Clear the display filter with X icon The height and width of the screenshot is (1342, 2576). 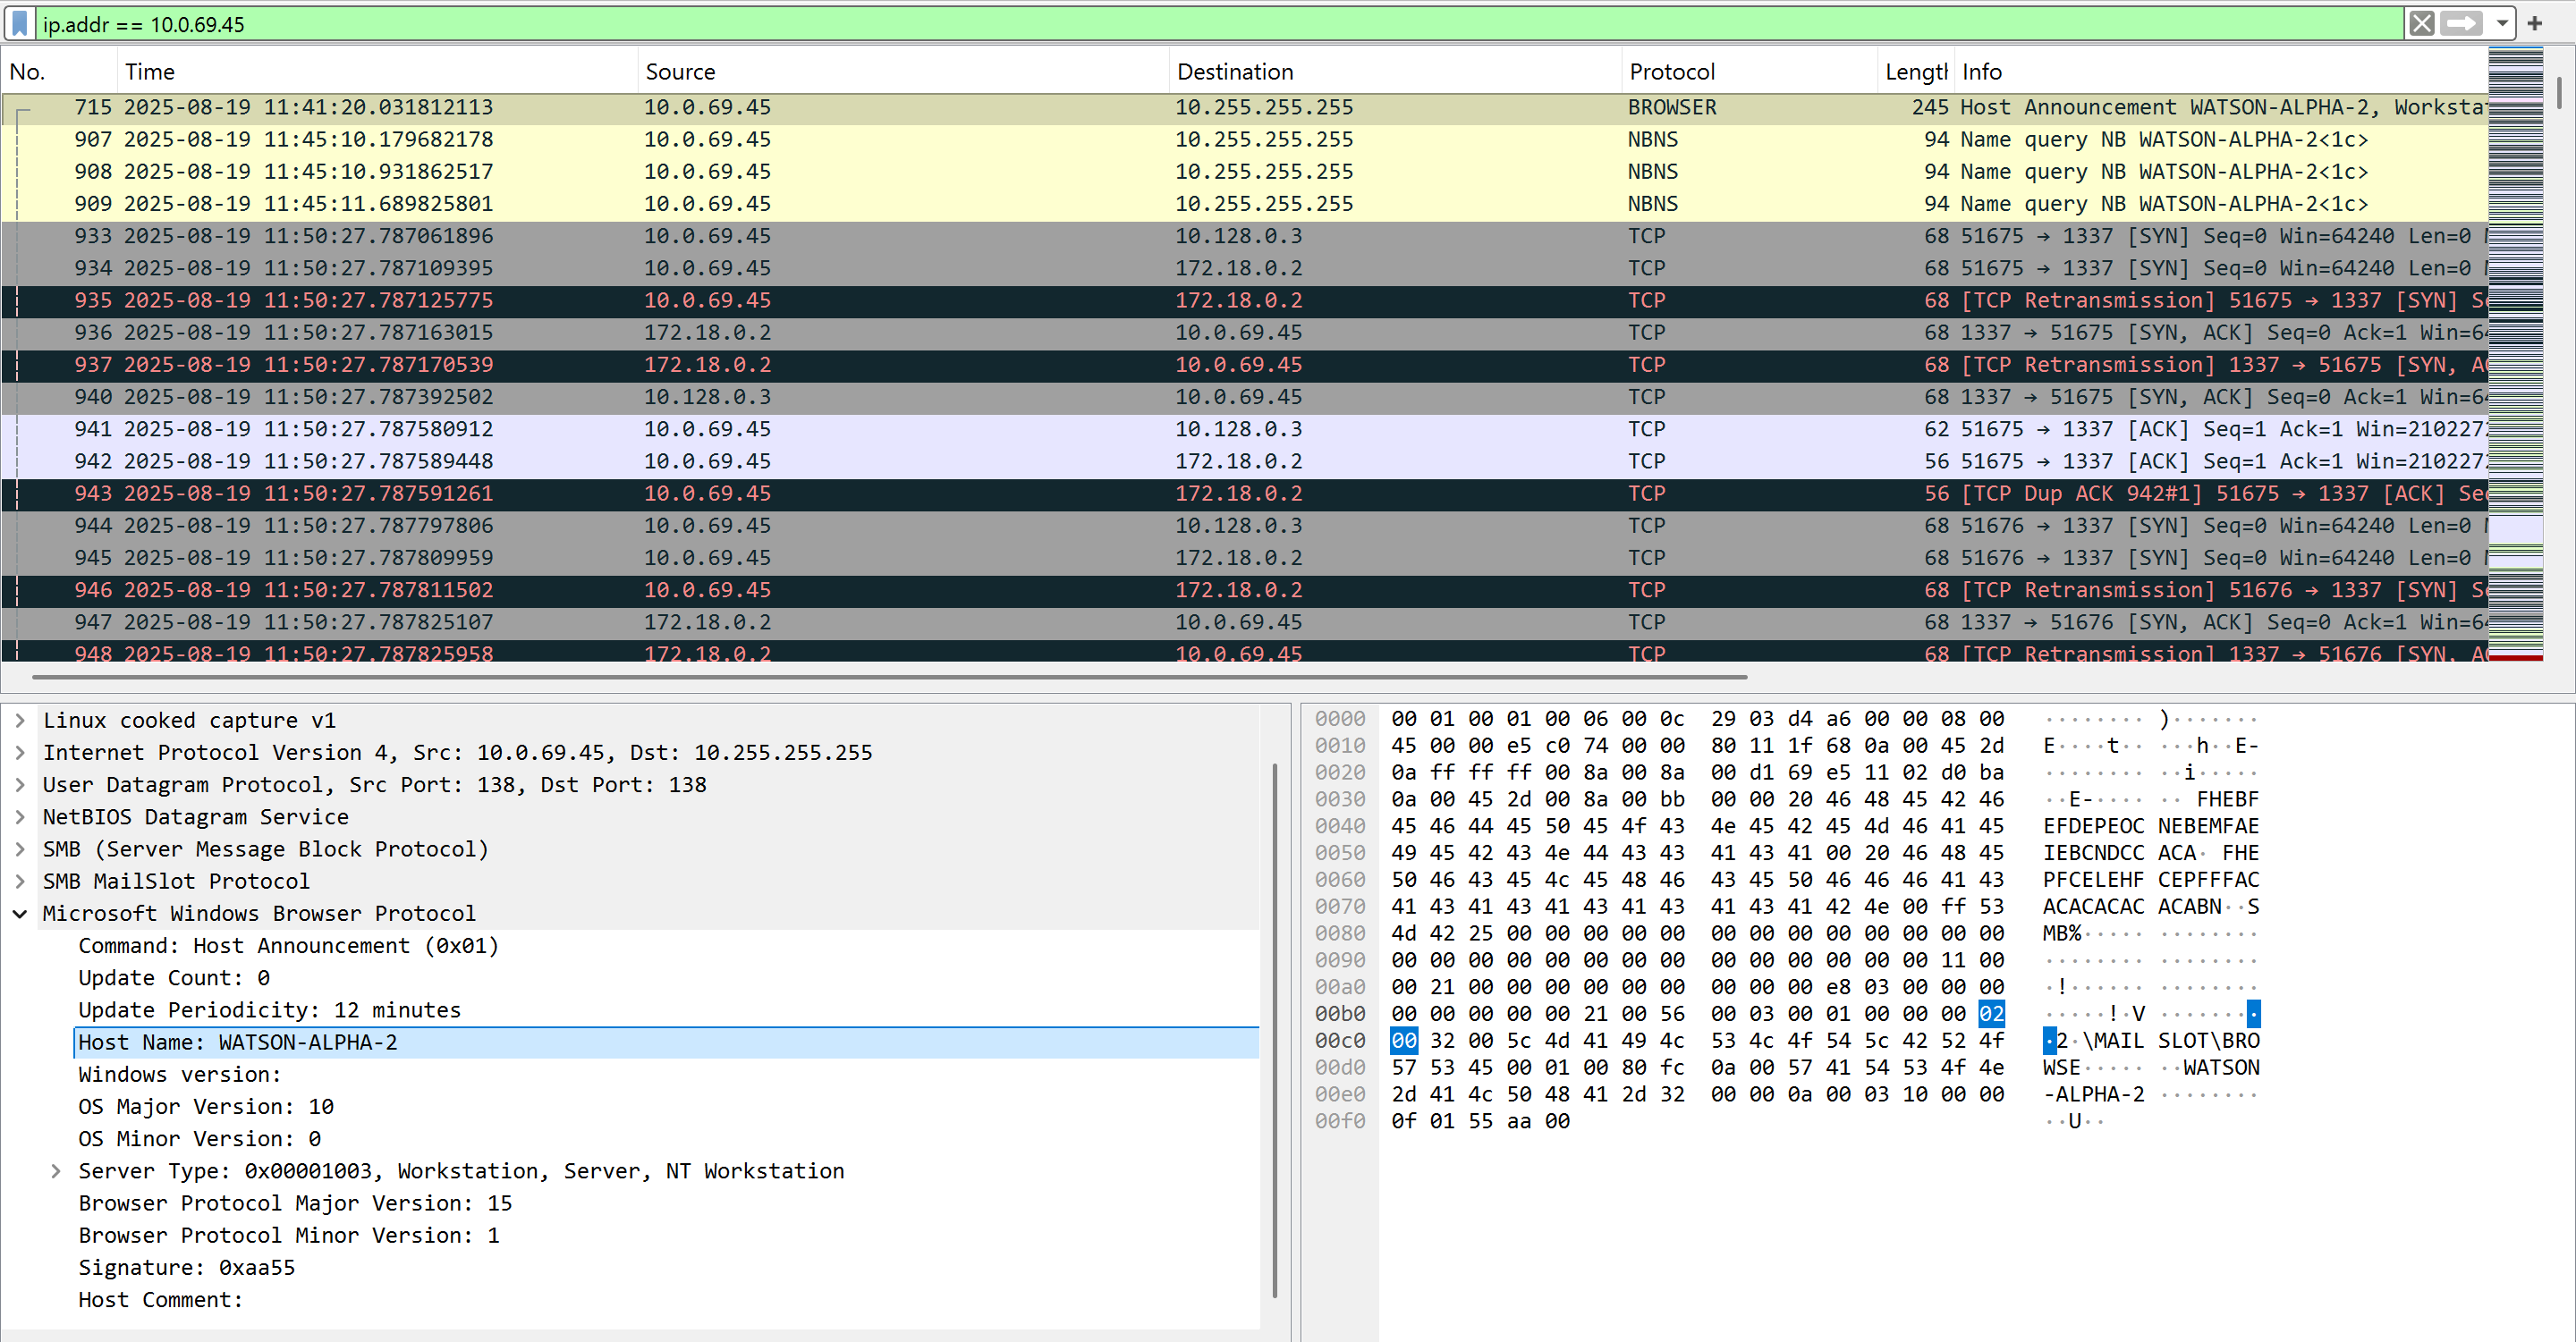pos(2421,23)
